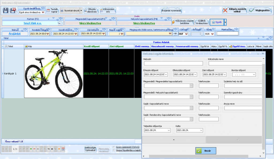The height and width of the screenshot is (159, 274).
Task: Open the Kelte date dropdown
Action: click(x=201, y=130)
